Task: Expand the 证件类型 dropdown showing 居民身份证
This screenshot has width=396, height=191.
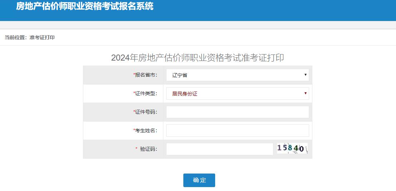Action: [x=237, y=94]
